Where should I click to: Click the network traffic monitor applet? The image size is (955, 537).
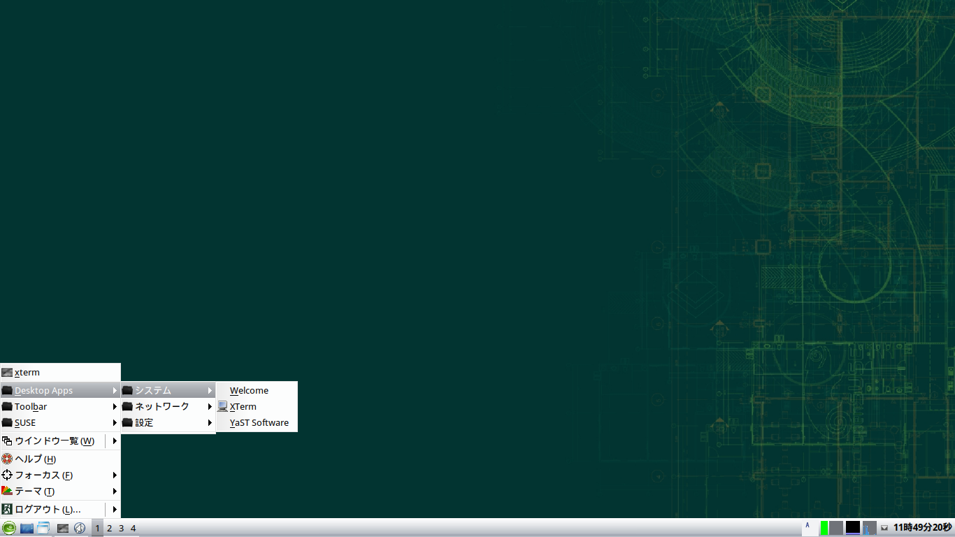[870, 528]
